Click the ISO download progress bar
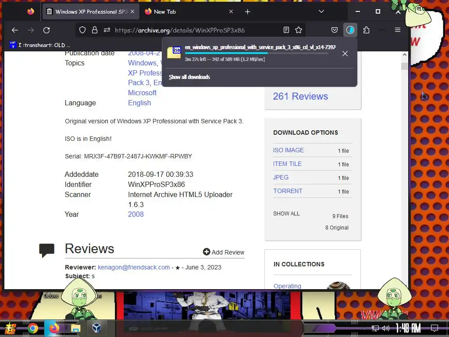The height and width of the screenshot is (337, 449). (x=257, y=53)
